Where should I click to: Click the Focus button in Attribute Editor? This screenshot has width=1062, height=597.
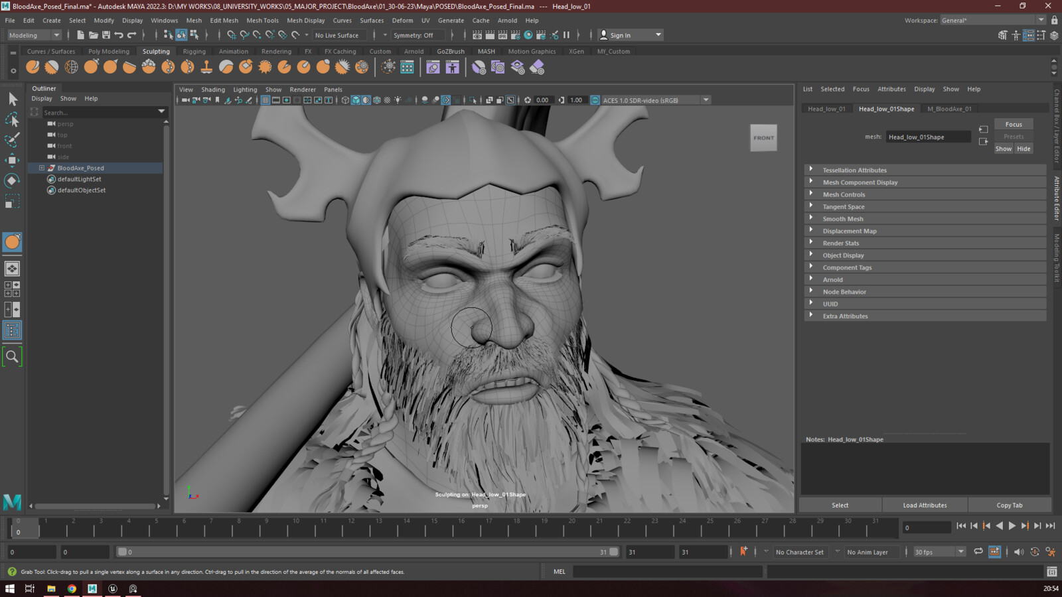1014,124
